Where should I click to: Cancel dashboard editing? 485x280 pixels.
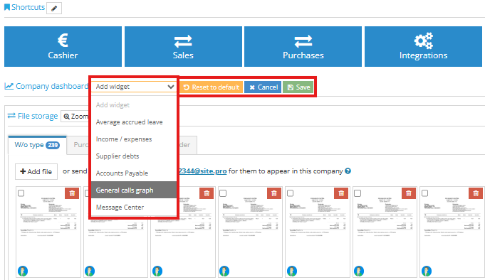[x=263, y=87]
